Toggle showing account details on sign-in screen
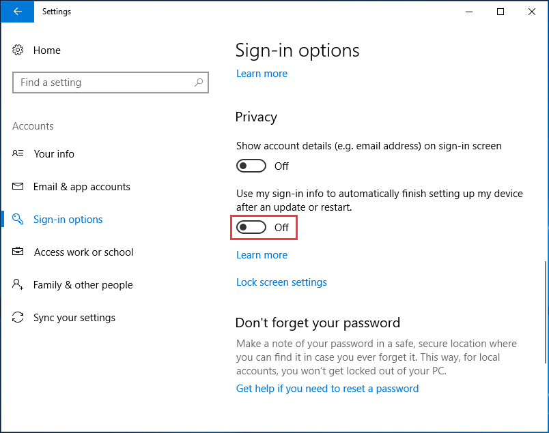 (x=251, y=166)
